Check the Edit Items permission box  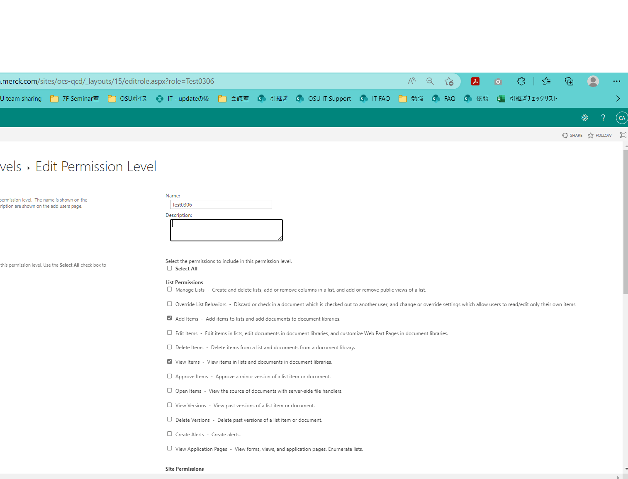pos(169,333)
